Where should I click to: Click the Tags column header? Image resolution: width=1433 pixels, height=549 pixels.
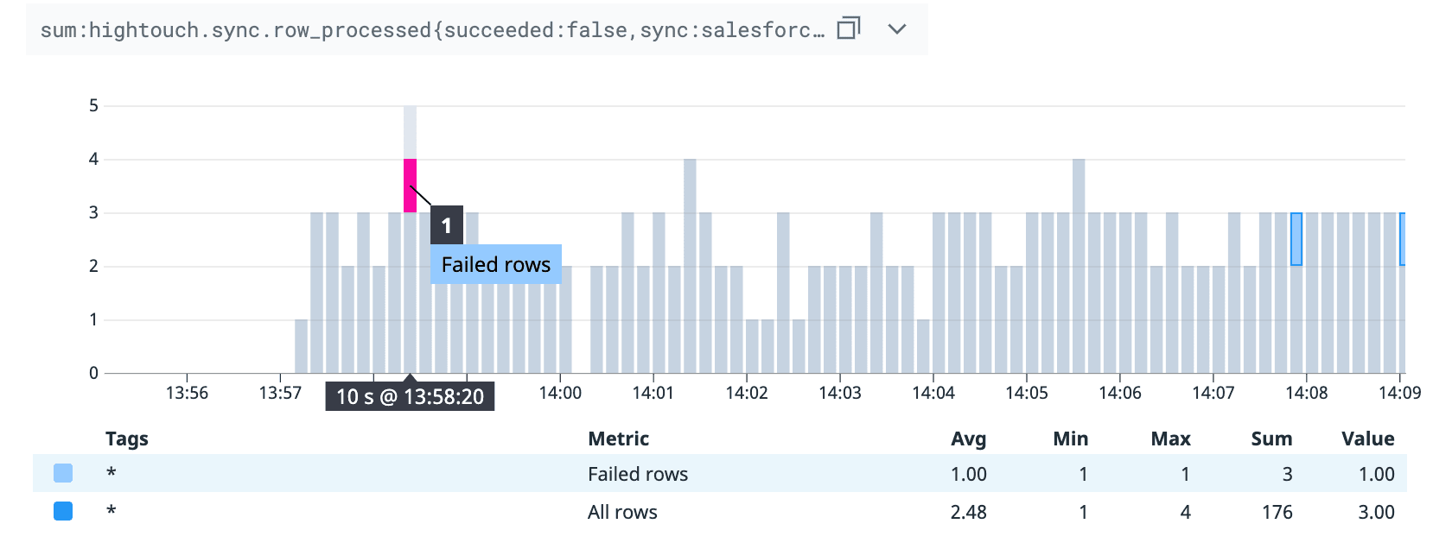coord(127,439)
